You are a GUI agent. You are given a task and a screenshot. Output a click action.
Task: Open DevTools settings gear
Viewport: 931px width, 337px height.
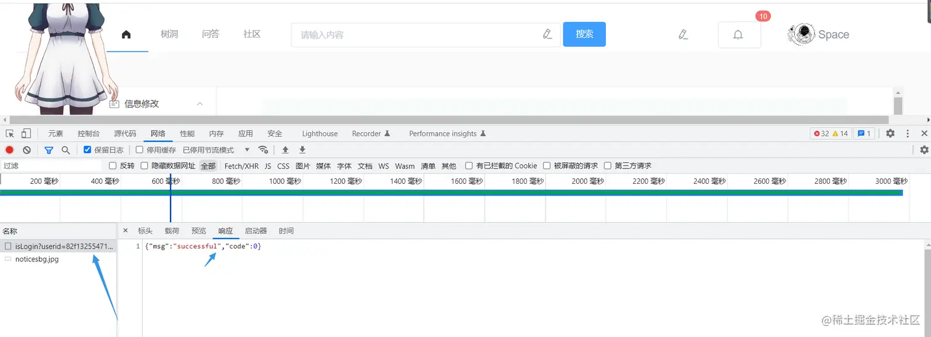(890, 133)
